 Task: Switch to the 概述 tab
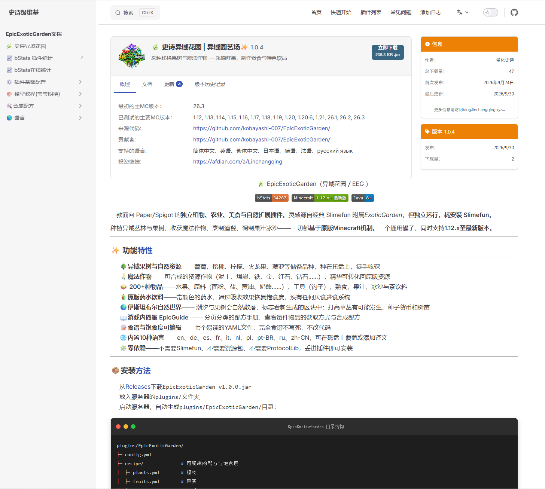click(x=125, y=84)
